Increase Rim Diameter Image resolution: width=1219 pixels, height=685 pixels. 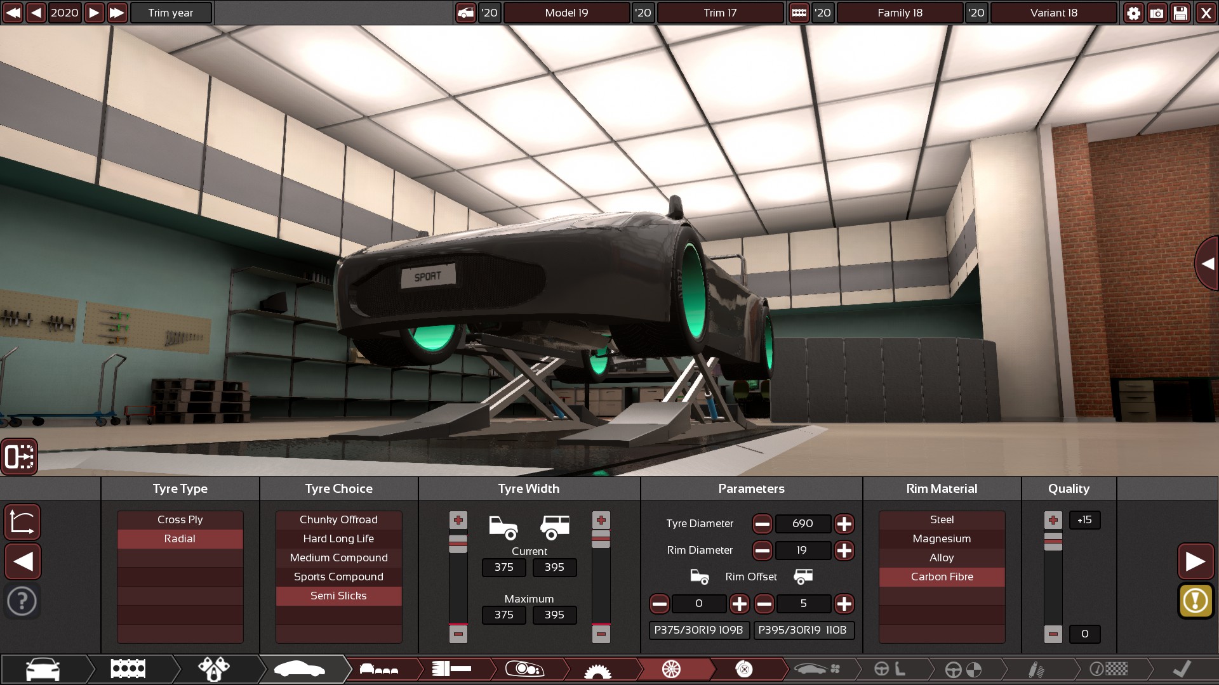(x=844, y=551)
